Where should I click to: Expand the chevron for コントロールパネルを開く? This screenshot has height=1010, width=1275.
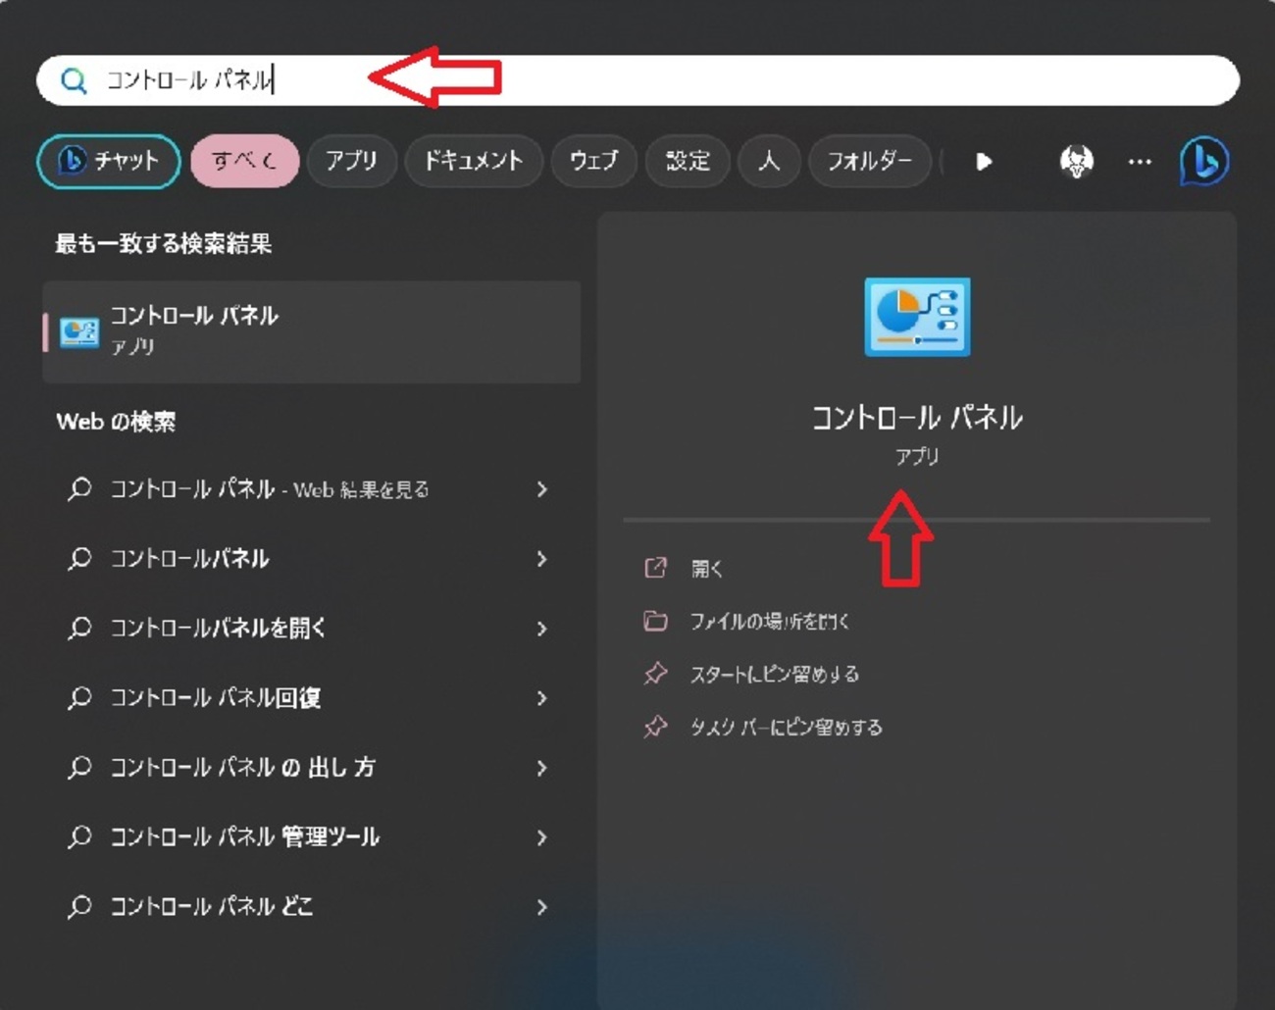541,629
